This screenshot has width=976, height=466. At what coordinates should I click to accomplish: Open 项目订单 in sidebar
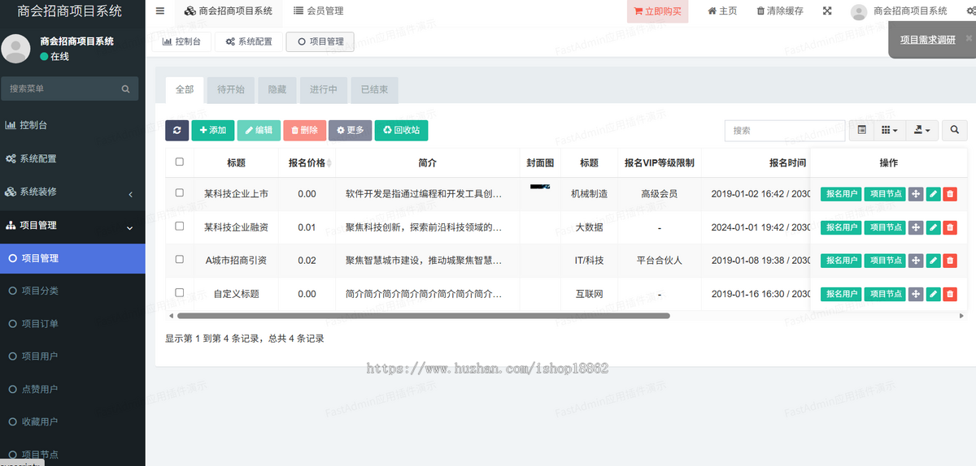tap(72, 323)
